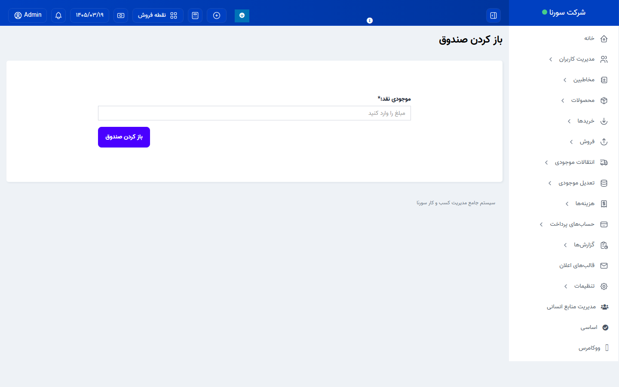Expand the انتقالات موجودی chevron
This screenshot has height=387, width=619.
pos(546,163)
